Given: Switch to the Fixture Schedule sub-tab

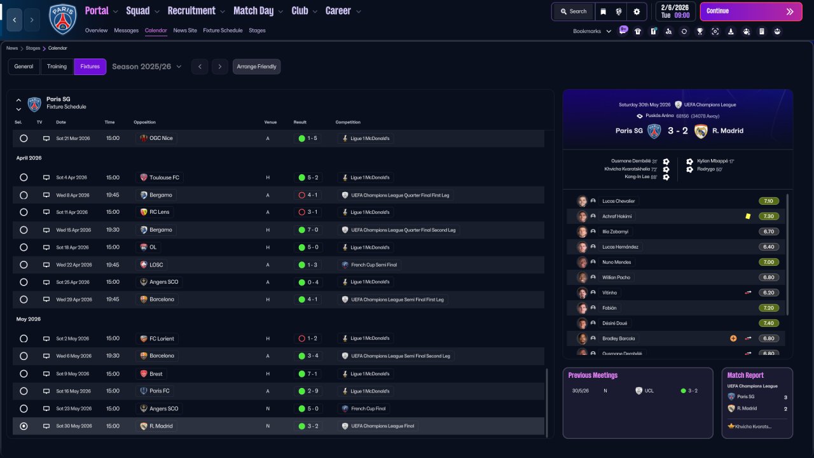Looking at the screenshot, I should pyautogui.click(x=223, y=31).
